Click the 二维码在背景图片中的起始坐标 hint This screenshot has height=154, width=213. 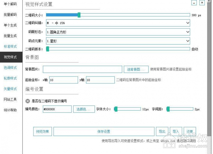click(x=139, y=80)
